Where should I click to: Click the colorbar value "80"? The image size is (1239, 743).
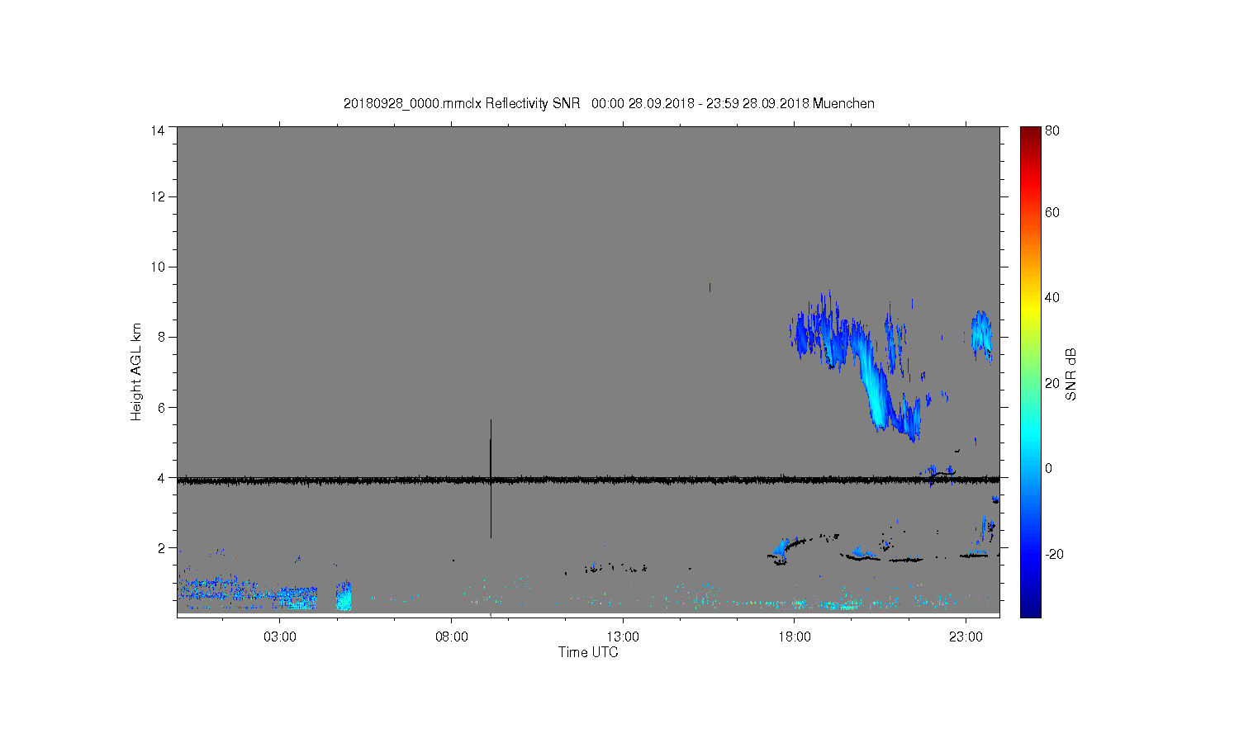click(x=1052, y=130)
